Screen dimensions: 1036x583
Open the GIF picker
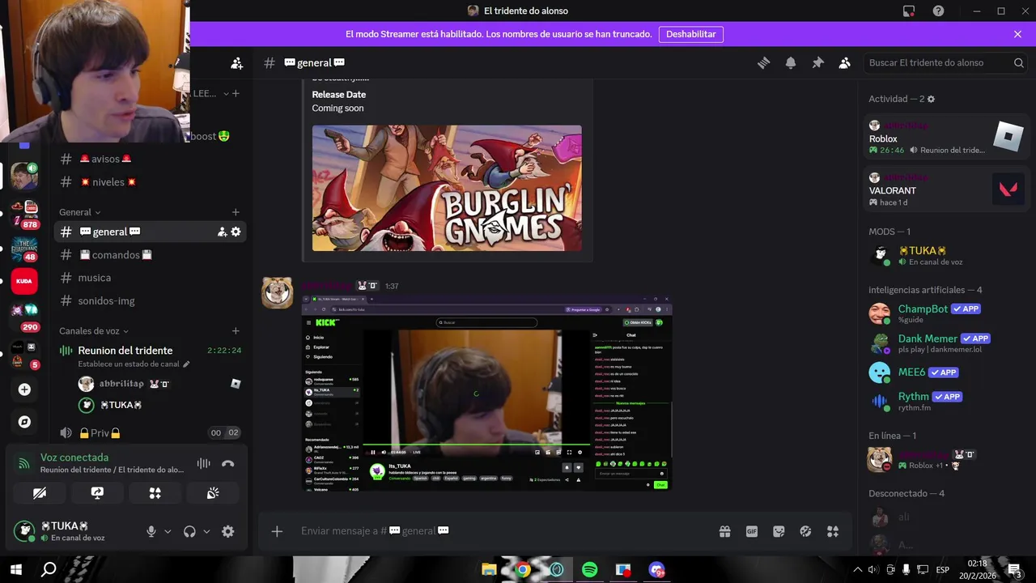point(752,531)
